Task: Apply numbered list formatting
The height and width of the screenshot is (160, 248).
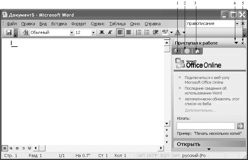Action: pyautogui.click(x=139, y=32)
